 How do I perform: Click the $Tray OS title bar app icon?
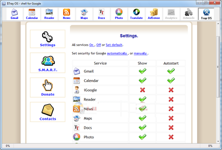pos(4,3)
